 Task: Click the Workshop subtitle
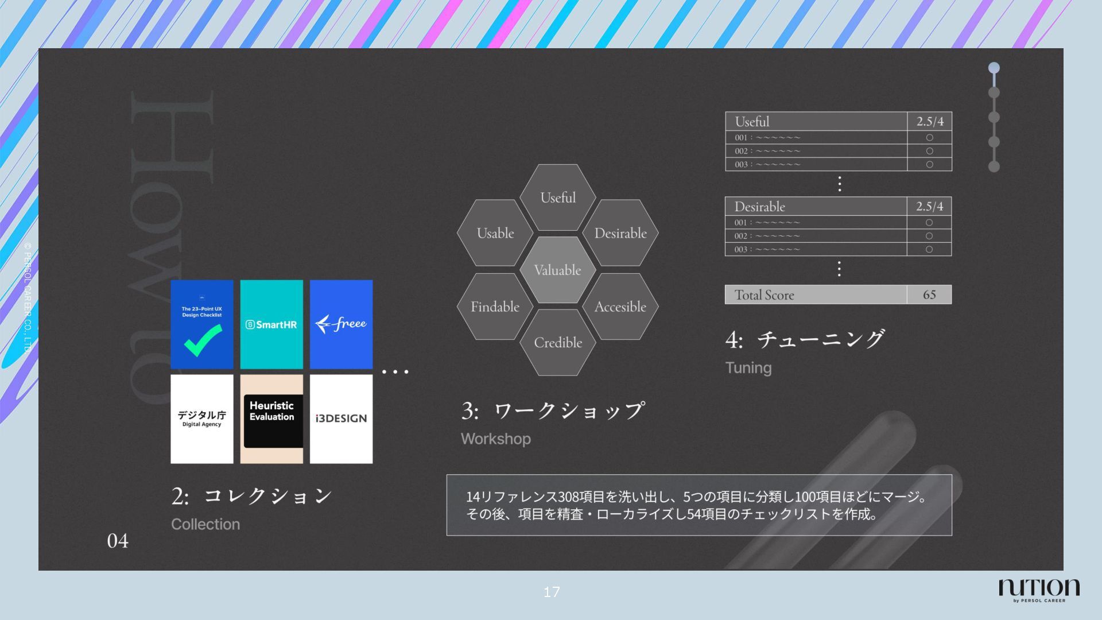point(496,439)
